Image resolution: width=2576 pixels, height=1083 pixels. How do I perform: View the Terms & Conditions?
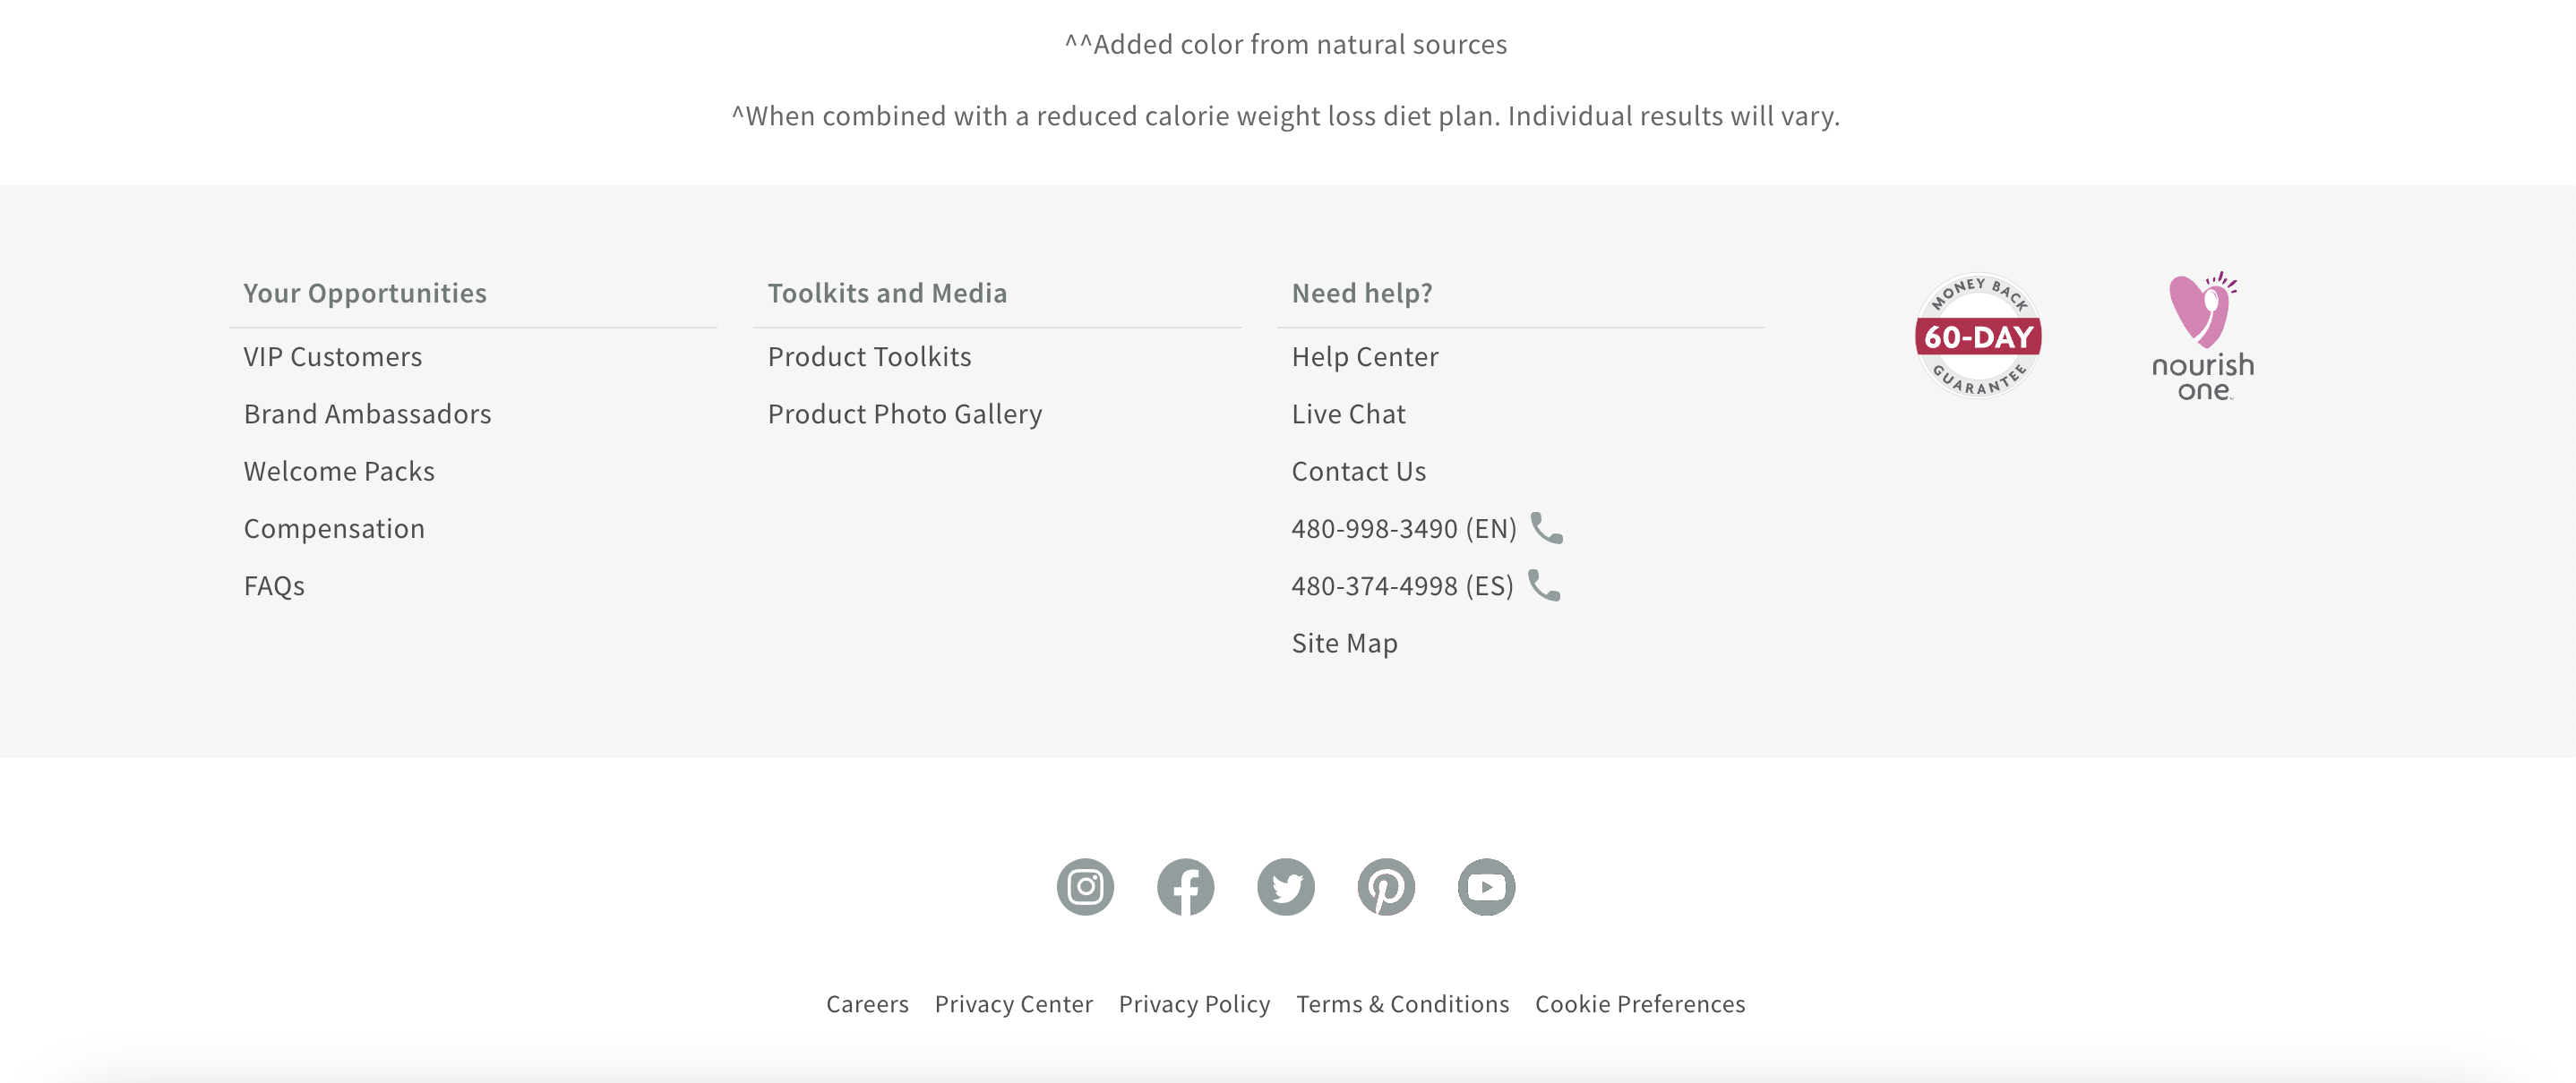click(1402, 1003)
